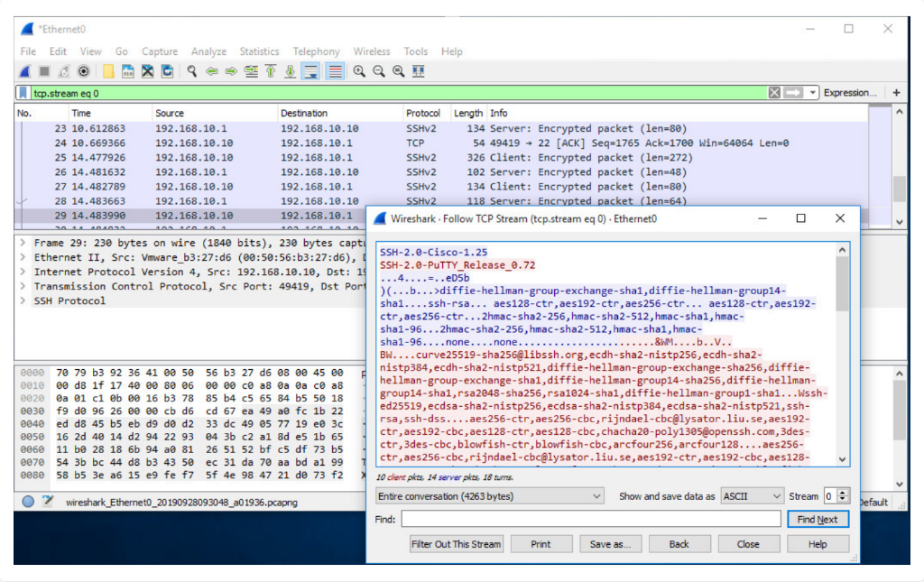Viewport: 924px width, 582px height.
Task: Open the Analyze menu
Action: pos(208,51)
